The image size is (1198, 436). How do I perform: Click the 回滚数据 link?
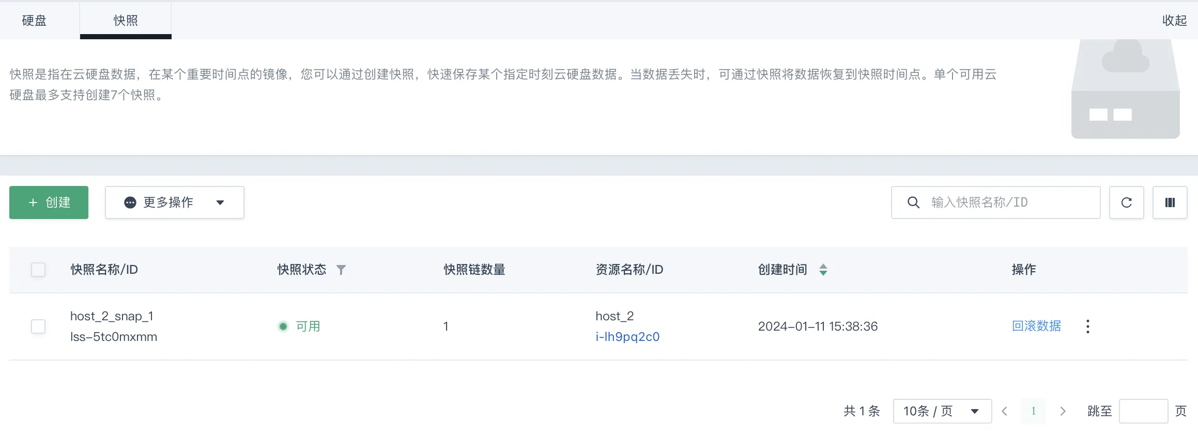[x=1036, y=326]
